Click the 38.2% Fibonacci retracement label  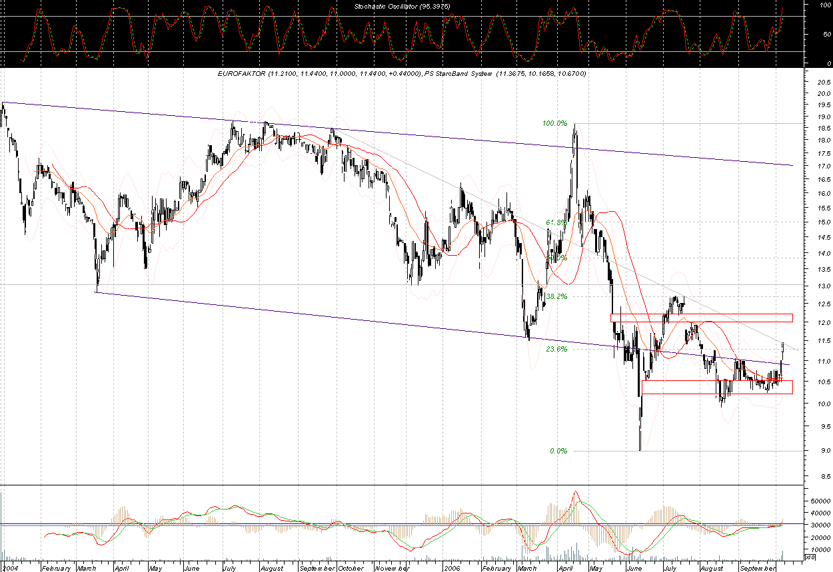point(556,296)
